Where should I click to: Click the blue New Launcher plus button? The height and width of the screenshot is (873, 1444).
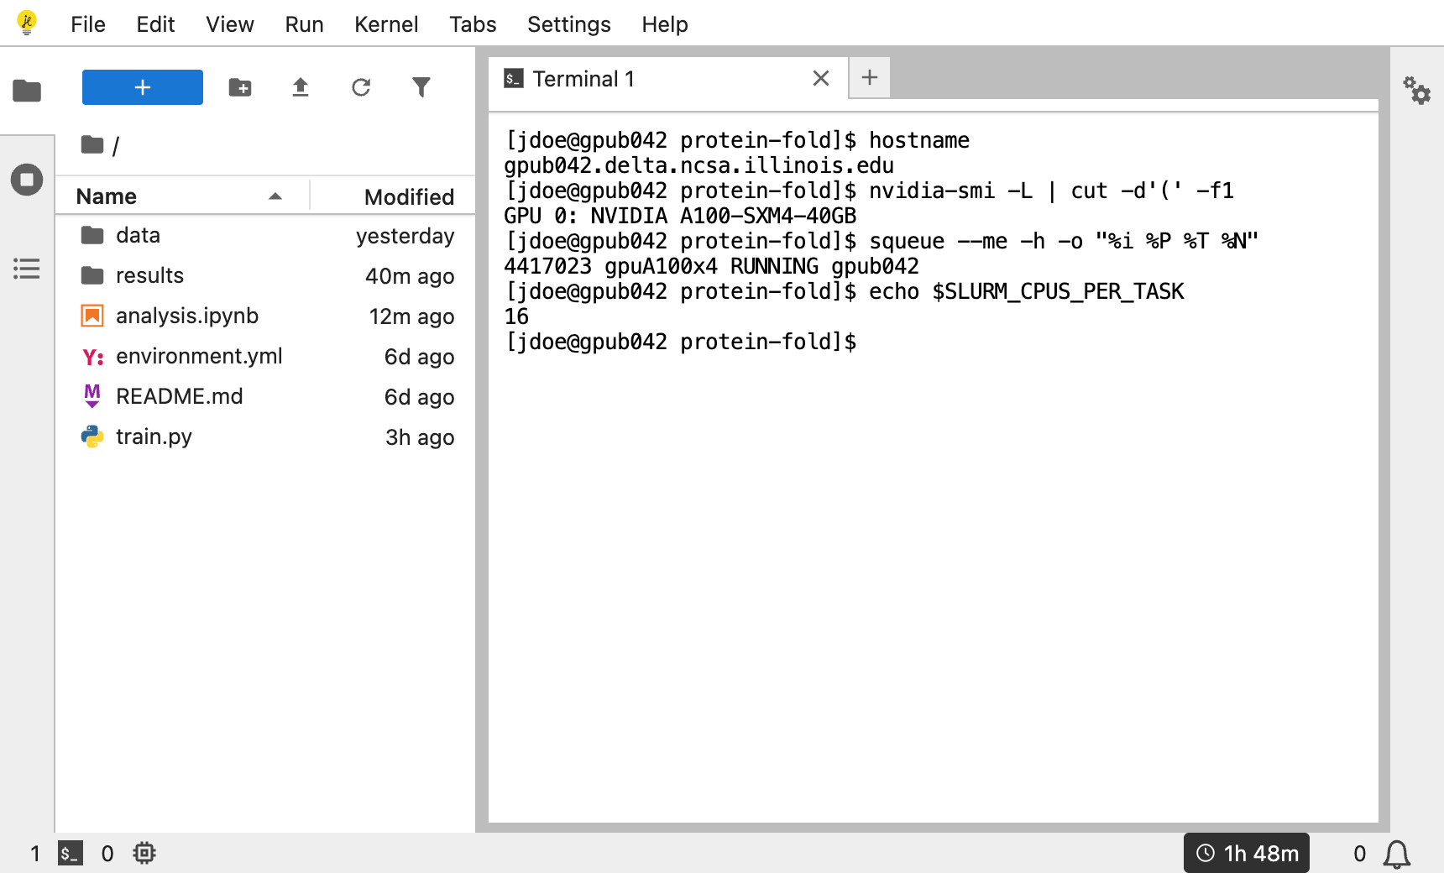pos(143,87)
